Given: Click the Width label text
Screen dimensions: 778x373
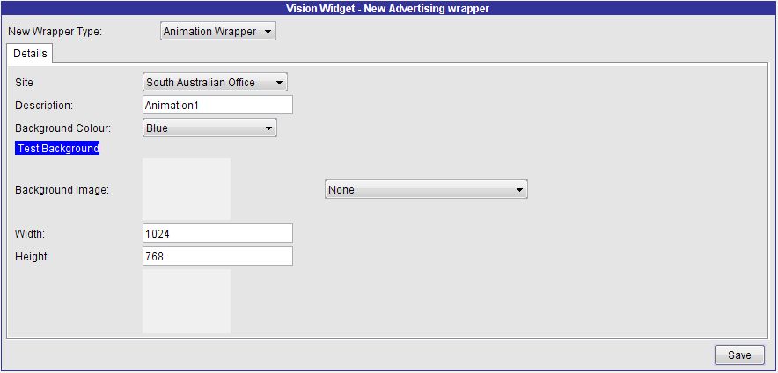Looking at the screenshot, I should pyautogui.click(x=30, y=234).
